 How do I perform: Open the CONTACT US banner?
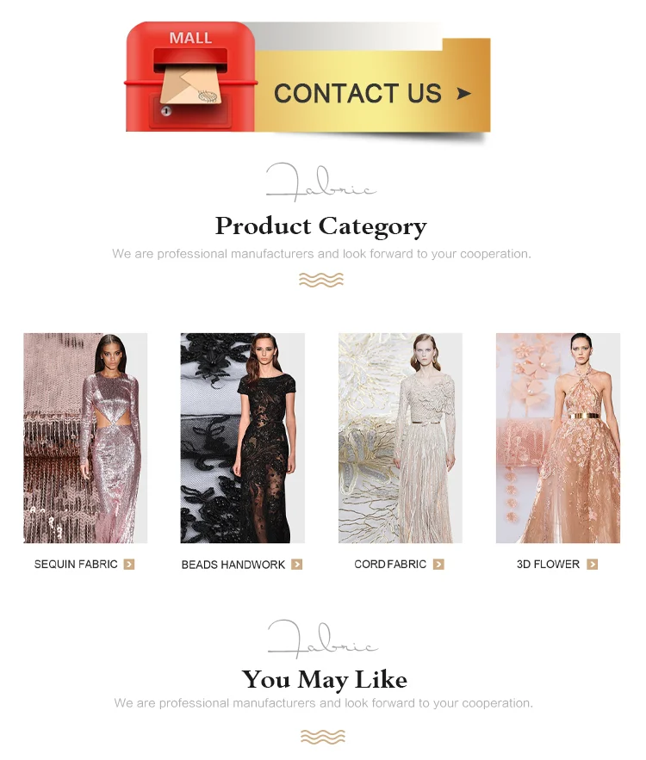308,77
